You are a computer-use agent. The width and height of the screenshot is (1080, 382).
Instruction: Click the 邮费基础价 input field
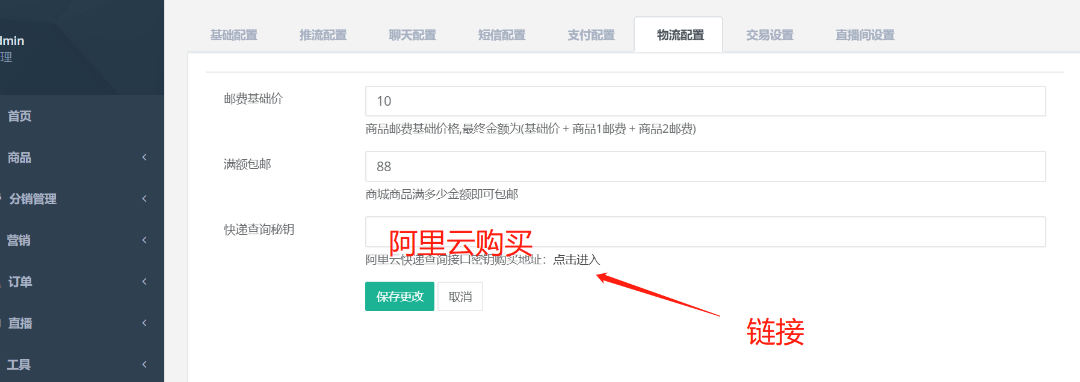pyautogui.click(x=705, y=101)
